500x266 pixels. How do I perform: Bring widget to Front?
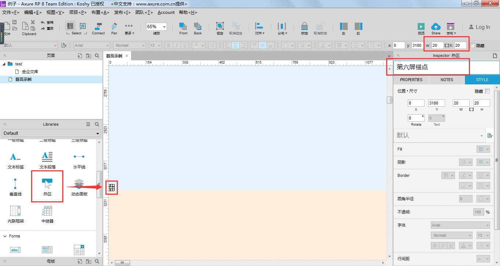183,29
